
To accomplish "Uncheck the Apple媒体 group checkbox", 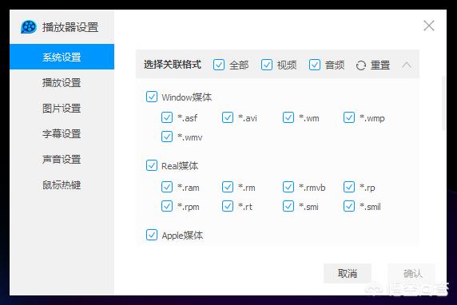I will tap(152, 235).
